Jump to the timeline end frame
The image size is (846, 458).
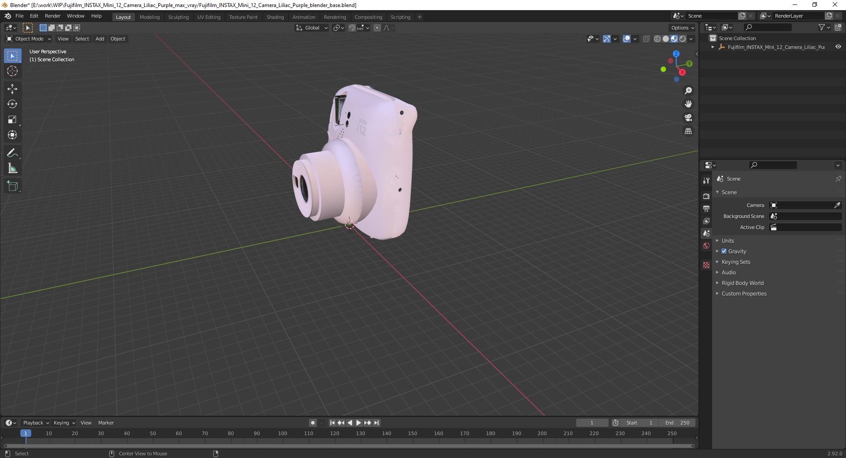pyautogui.click(x=376, y=423)
